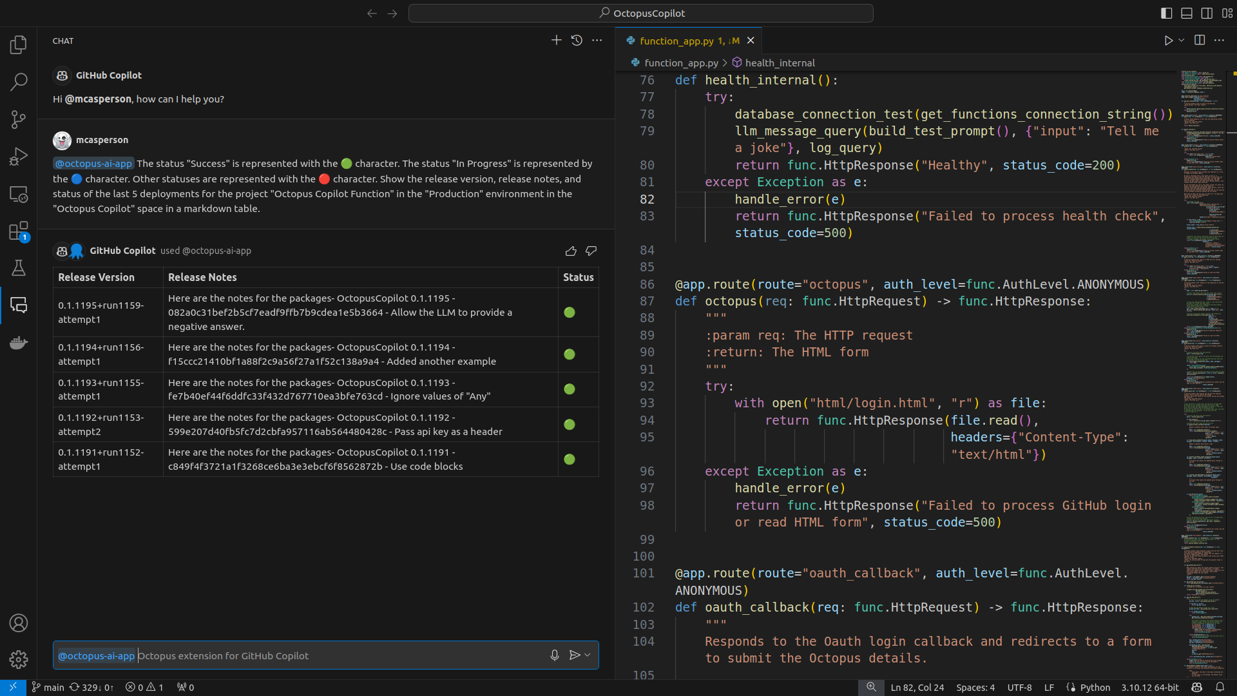Click the @octopus-ai-app reference link
The width and height of the screenshot is (1237, 696).
pos(93,163)
